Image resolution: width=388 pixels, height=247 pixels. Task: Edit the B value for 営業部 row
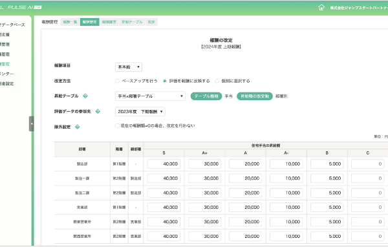[x=327, y=207]
